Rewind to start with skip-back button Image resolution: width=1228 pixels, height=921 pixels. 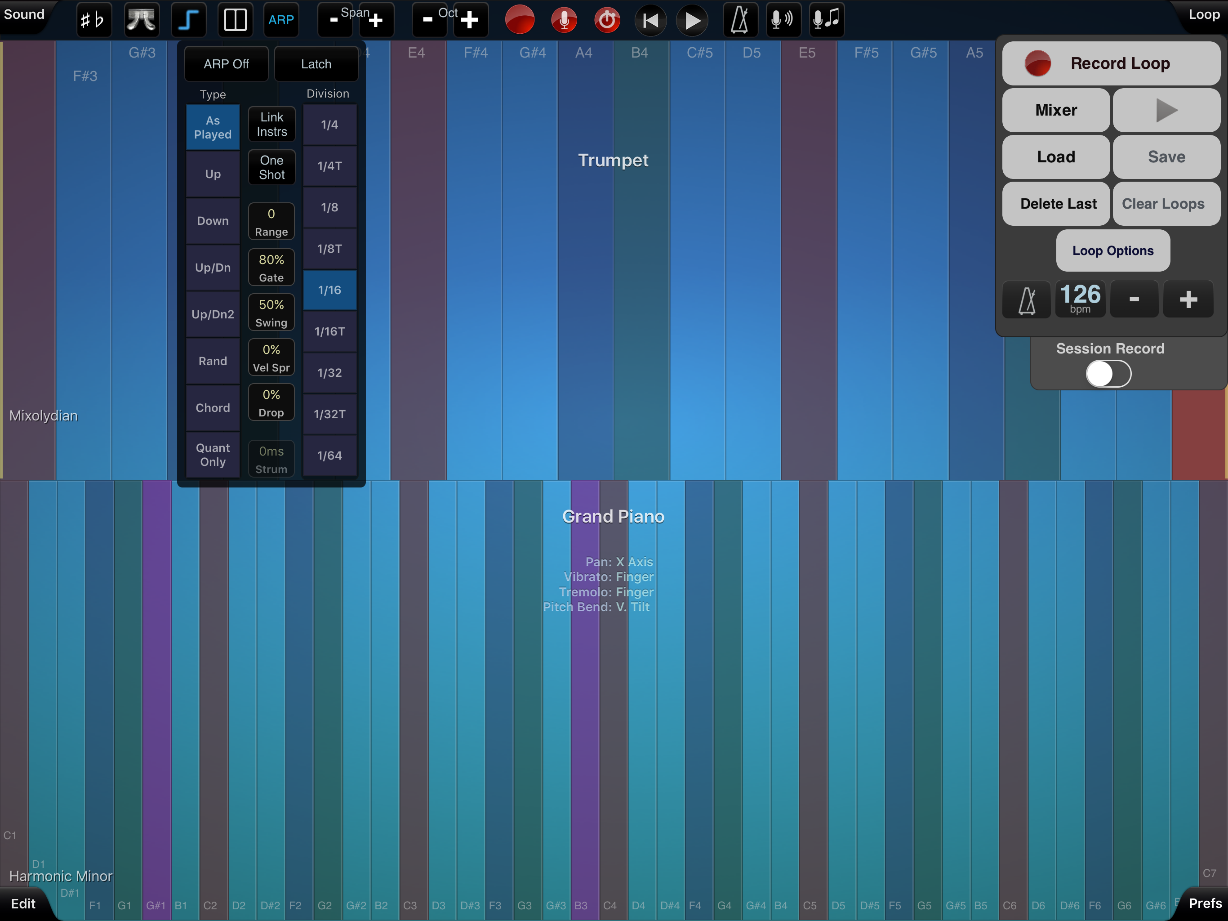pyautogui.click(x=650, y=20)
